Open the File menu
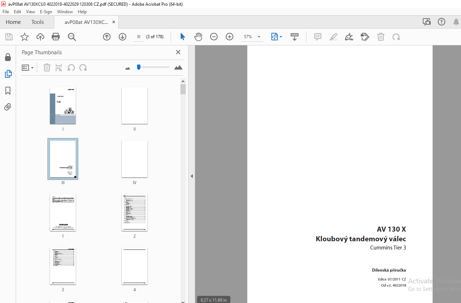The image size is (461, 303). (6, 12)
